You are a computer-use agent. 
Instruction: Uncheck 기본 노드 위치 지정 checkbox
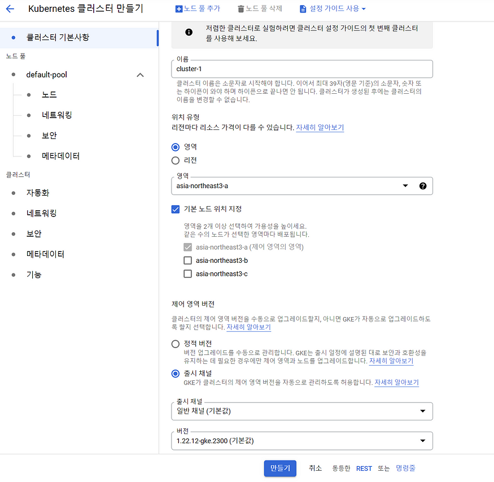[x=176, y=209]
